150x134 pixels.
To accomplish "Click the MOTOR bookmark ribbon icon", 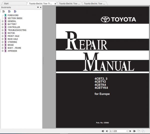I will click(5, 33).
